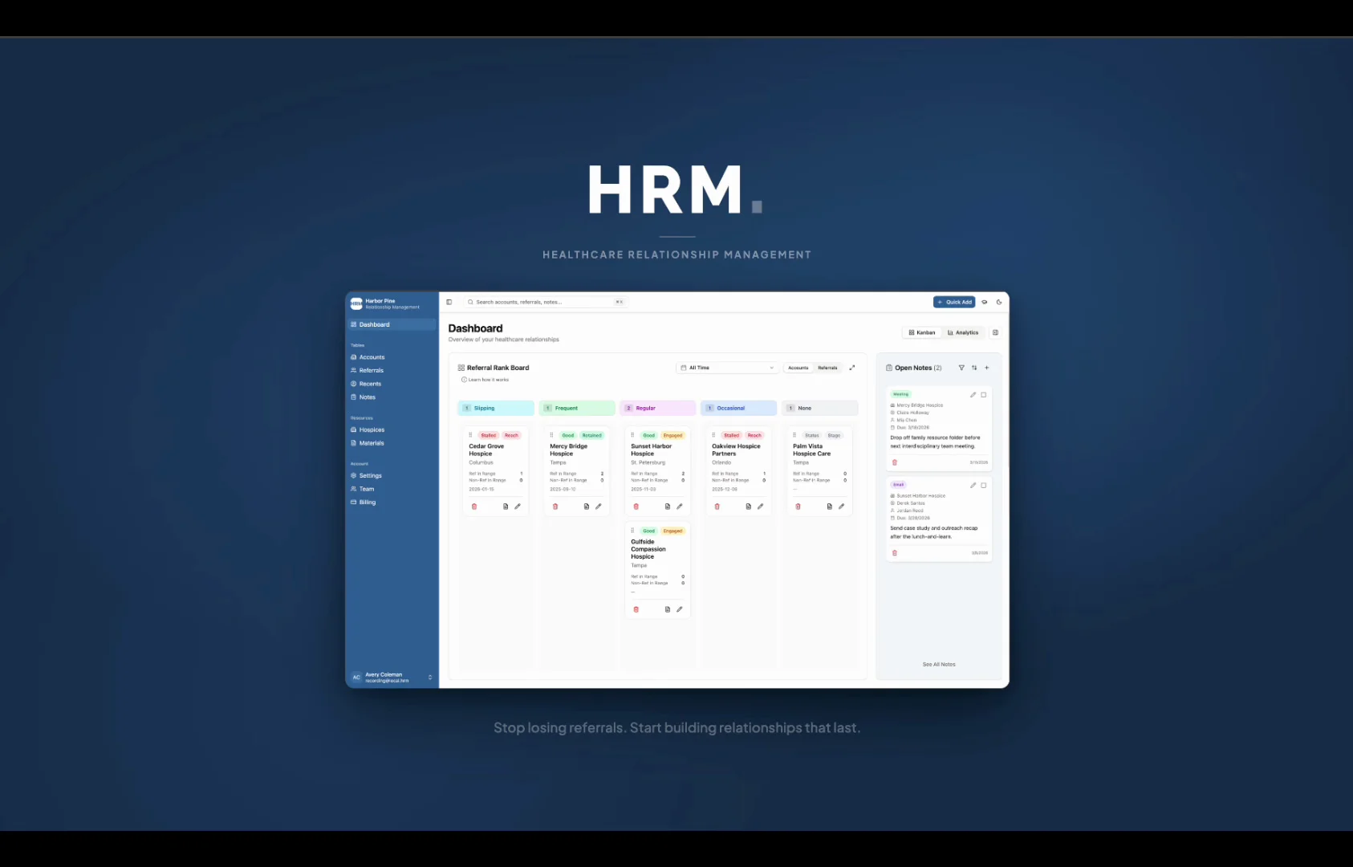Click the sort icon in Open Notes
Screen dimensions: 1353x867
(974, 368)
